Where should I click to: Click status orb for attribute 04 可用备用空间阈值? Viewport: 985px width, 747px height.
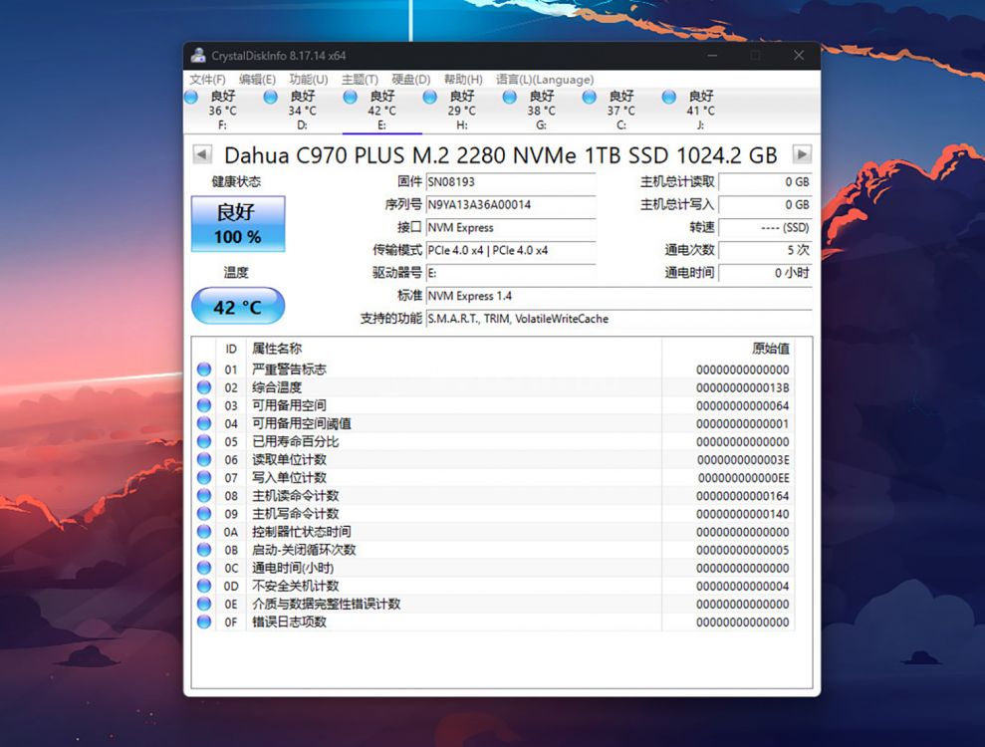(x=204, y=423)
